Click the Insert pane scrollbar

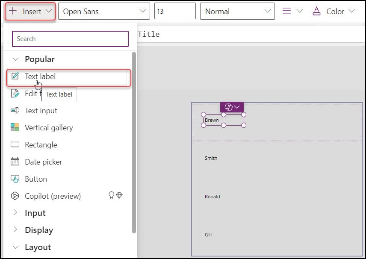[x=134, y=142]
